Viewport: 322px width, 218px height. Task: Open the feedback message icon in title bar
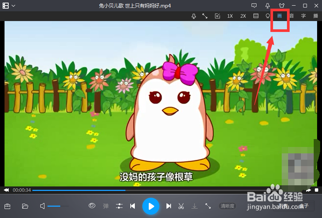[x=254, y=6]
